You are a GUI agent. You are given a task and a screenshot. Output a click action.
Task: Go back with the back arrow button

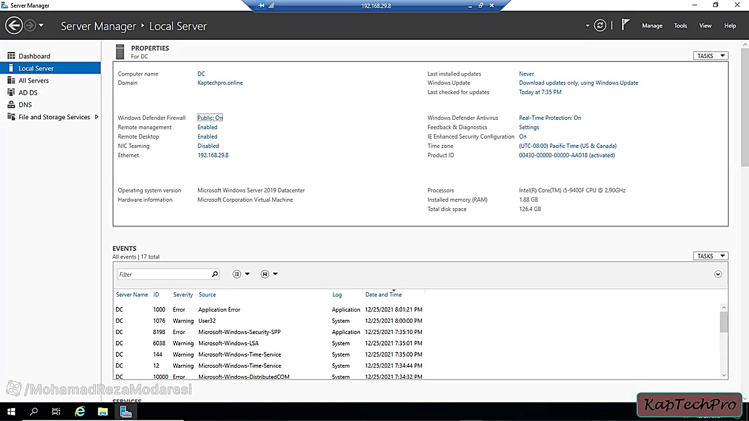14,25
